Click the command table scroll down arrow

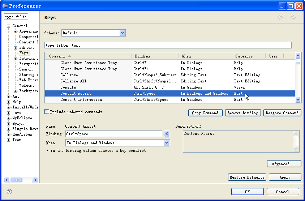(x=298, y=100)
